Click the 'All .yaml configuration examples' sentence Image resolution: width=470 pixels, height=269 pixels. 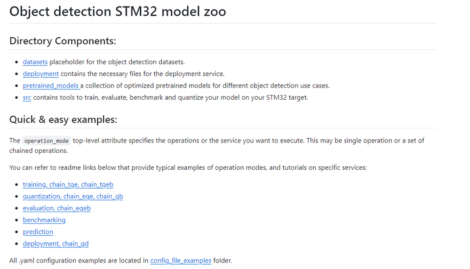coord(79,260)
